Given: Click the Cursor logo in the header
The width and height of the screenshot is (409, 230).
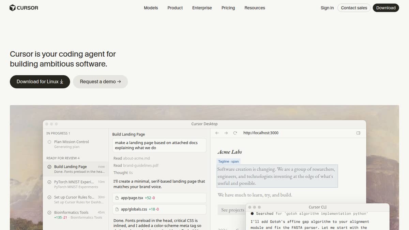Looking at the screenshot, I should 24,8.
